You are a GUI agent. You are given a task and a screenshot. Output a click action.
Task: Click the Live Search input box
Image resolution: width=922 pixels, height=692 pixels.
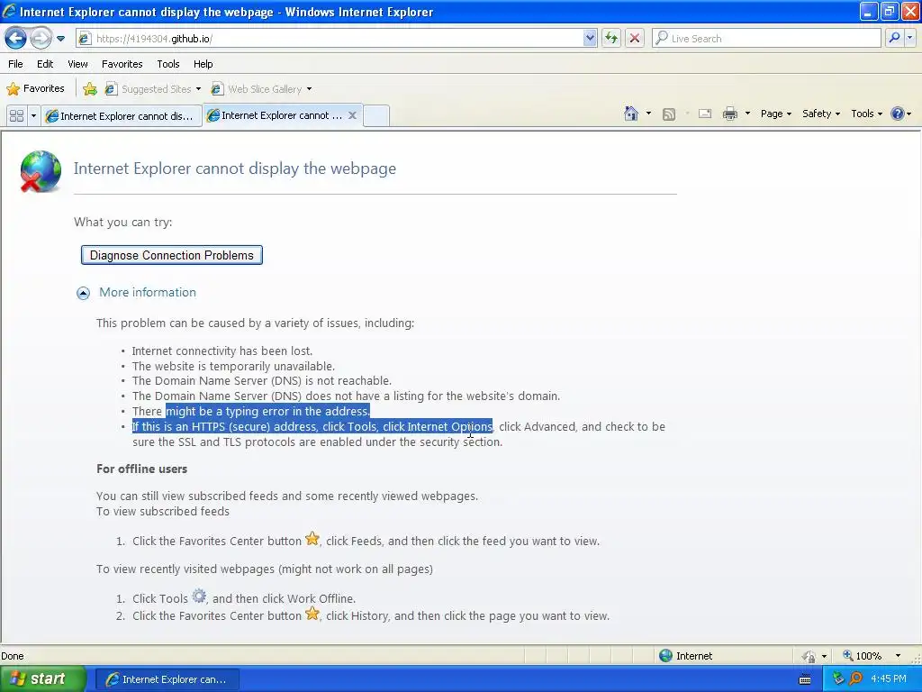[x=766, y=38]
